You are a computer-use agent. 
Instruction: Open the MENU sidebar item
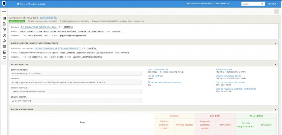click(x=4, y=11)
